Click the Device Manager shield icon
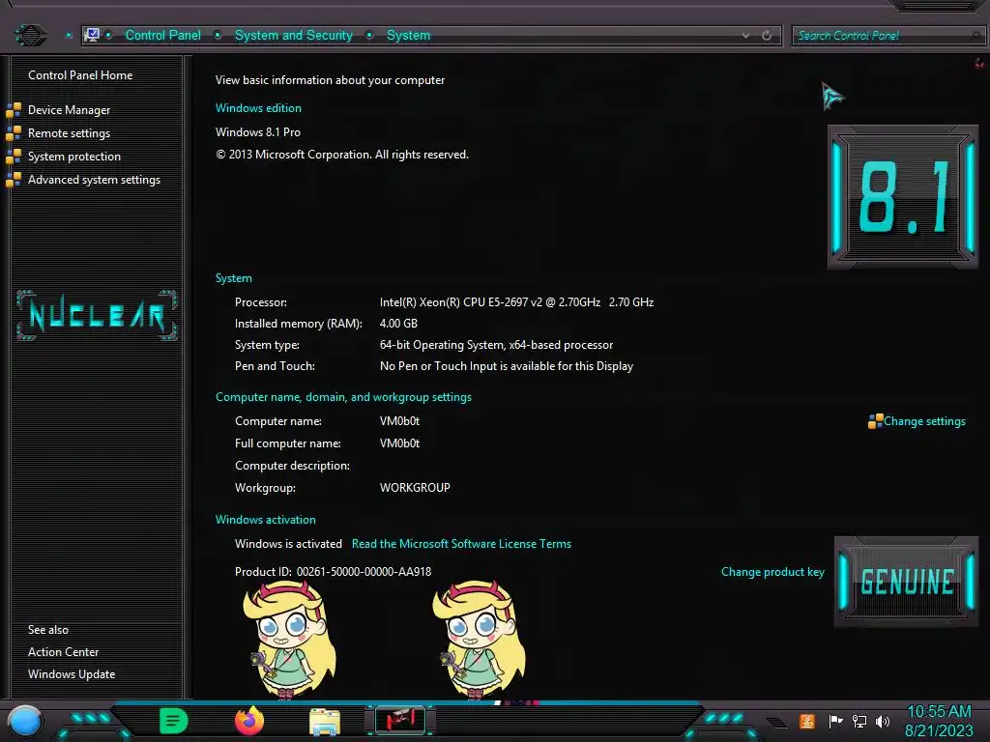This screenshot has height=742, width=990. click(14, 110)
